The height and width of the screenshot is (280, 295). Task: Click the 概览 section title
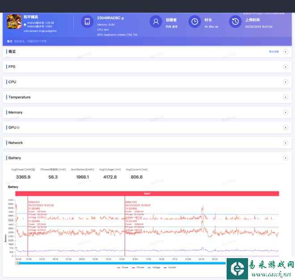tap(12, 51)
